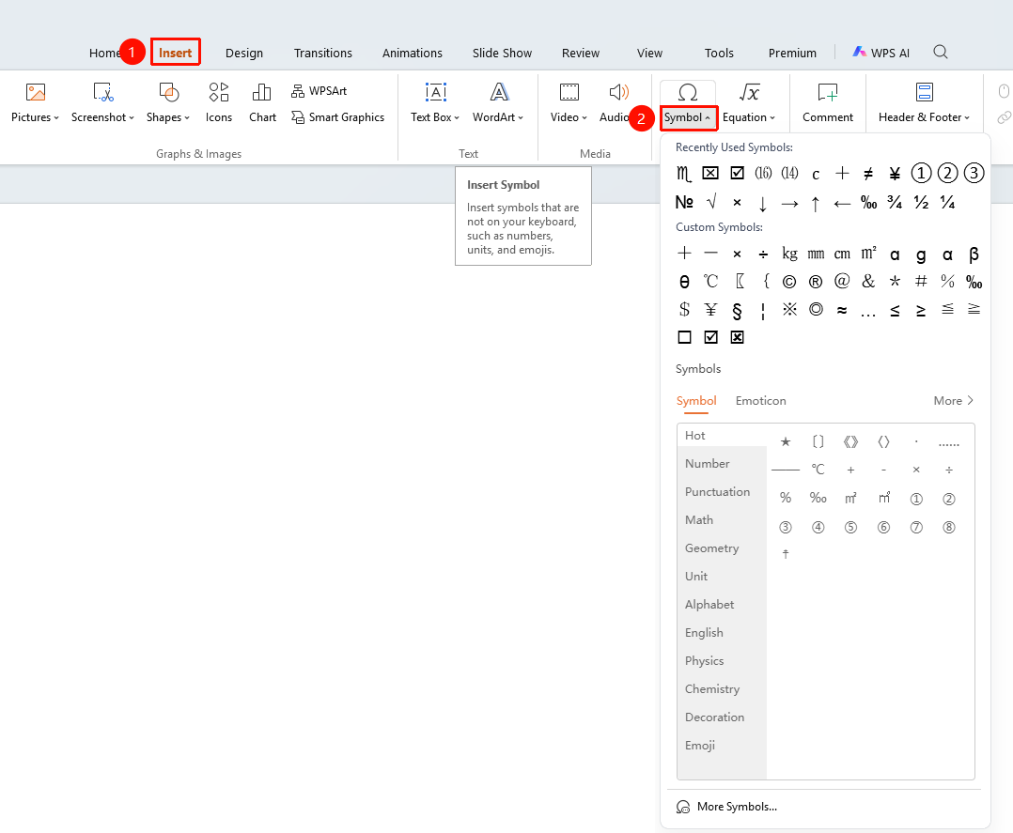This screenshot has width=1013, height=833.
Task: Insert the registered ® symbol
Action: [816, 282]
